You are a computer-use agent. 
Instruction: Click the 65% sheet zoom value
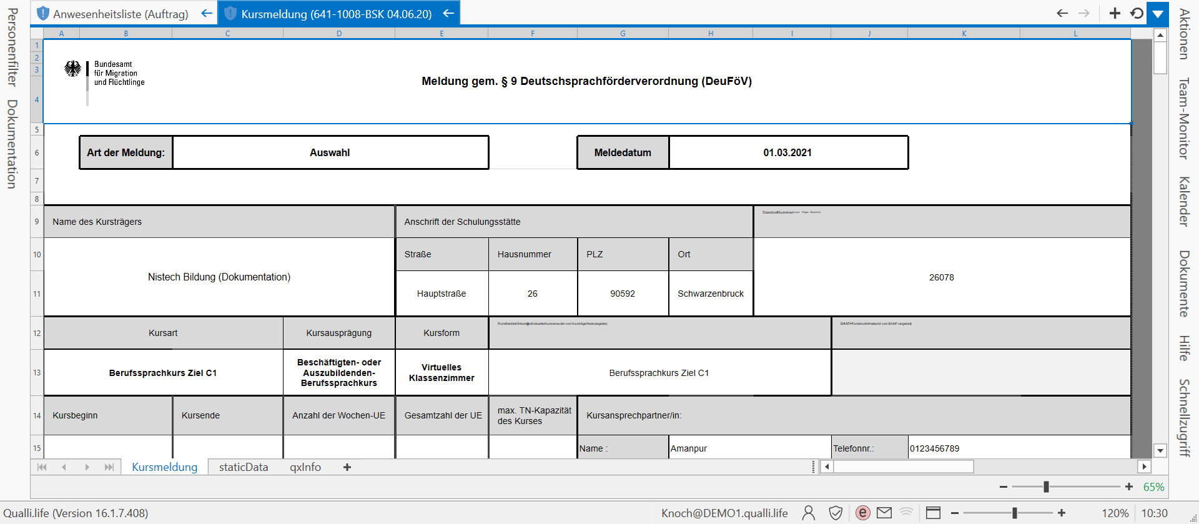[1153, 487]
